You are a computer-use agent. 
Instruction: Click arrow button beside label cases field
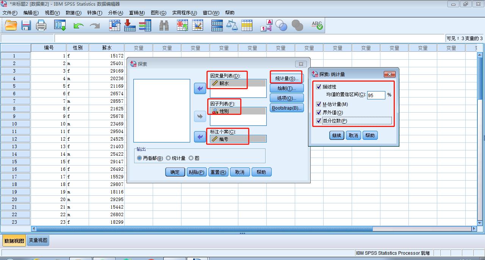click(x=200, y=137)
